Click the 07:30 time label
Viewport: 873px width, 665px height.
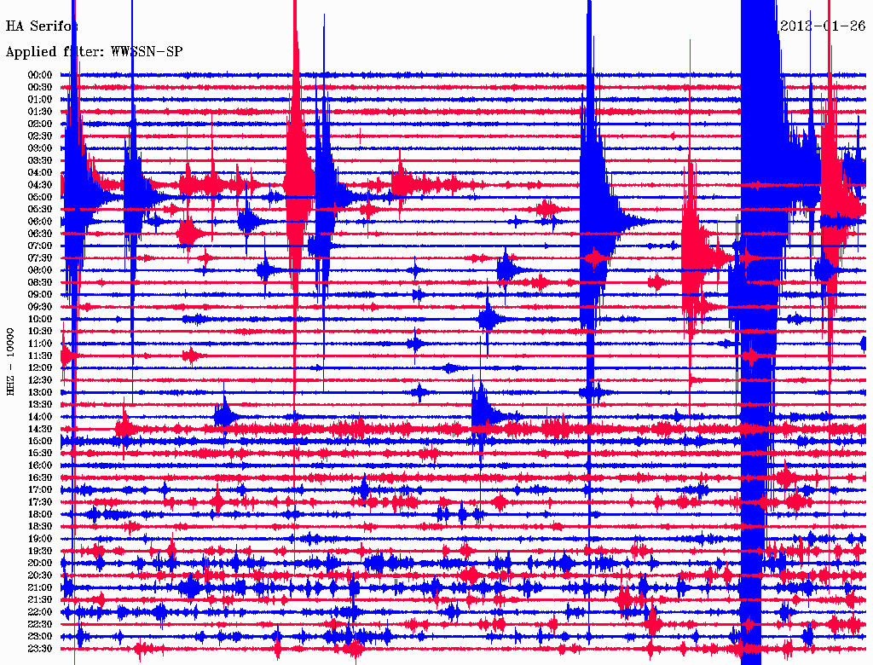click(x=40, y=257)
